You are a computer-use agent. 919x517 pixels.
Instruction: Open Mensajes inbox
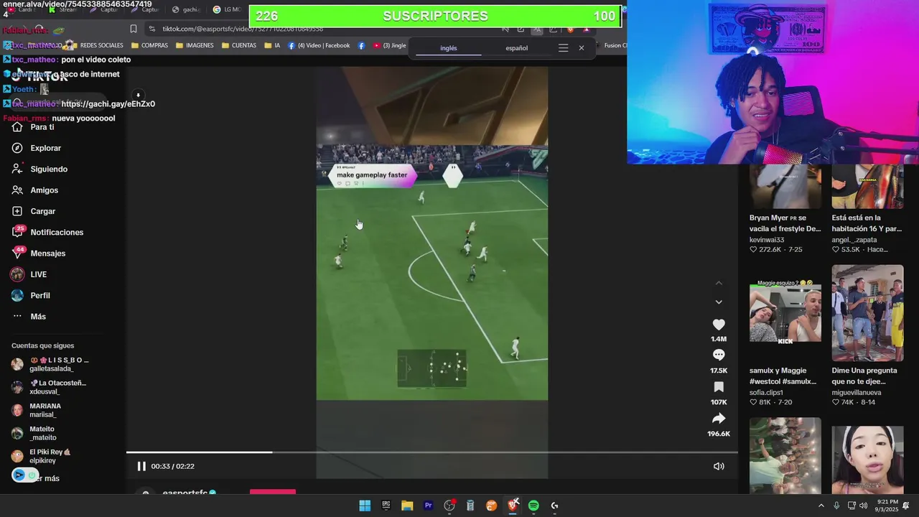tap(39, 253)
